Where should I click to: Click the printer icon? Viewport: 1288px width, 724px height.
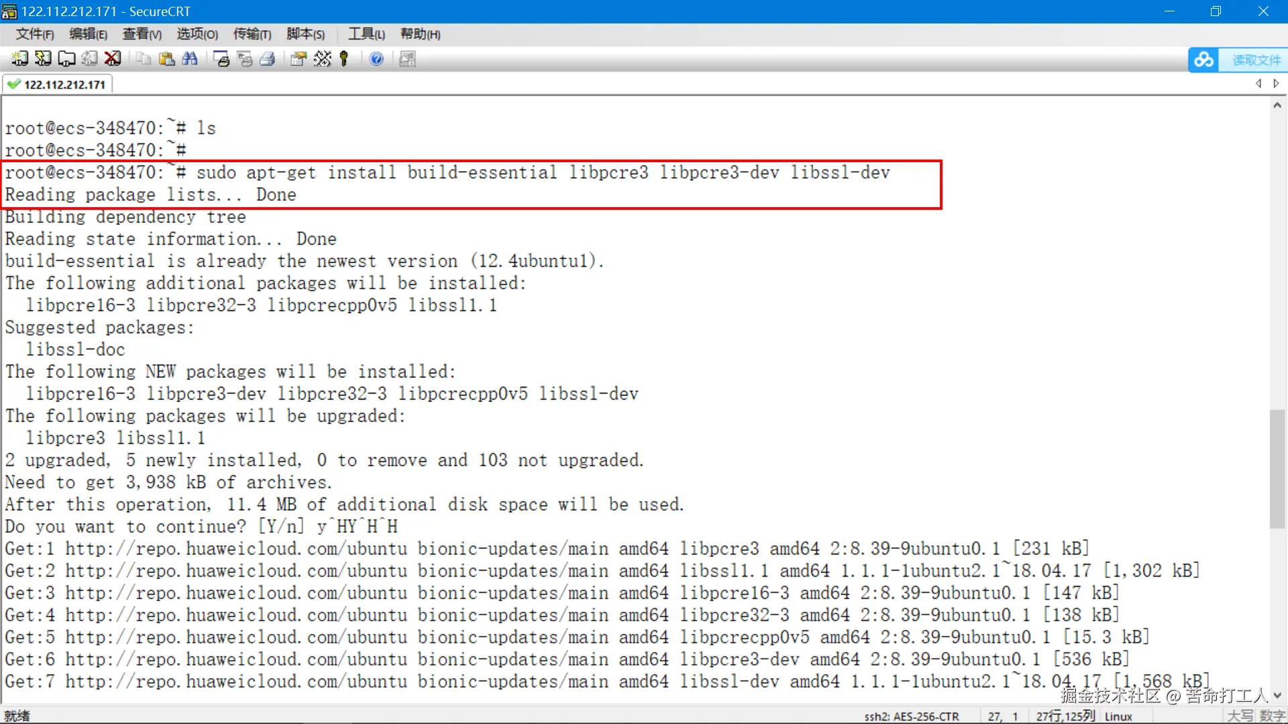pyautogui.click(x=268, y=59)
